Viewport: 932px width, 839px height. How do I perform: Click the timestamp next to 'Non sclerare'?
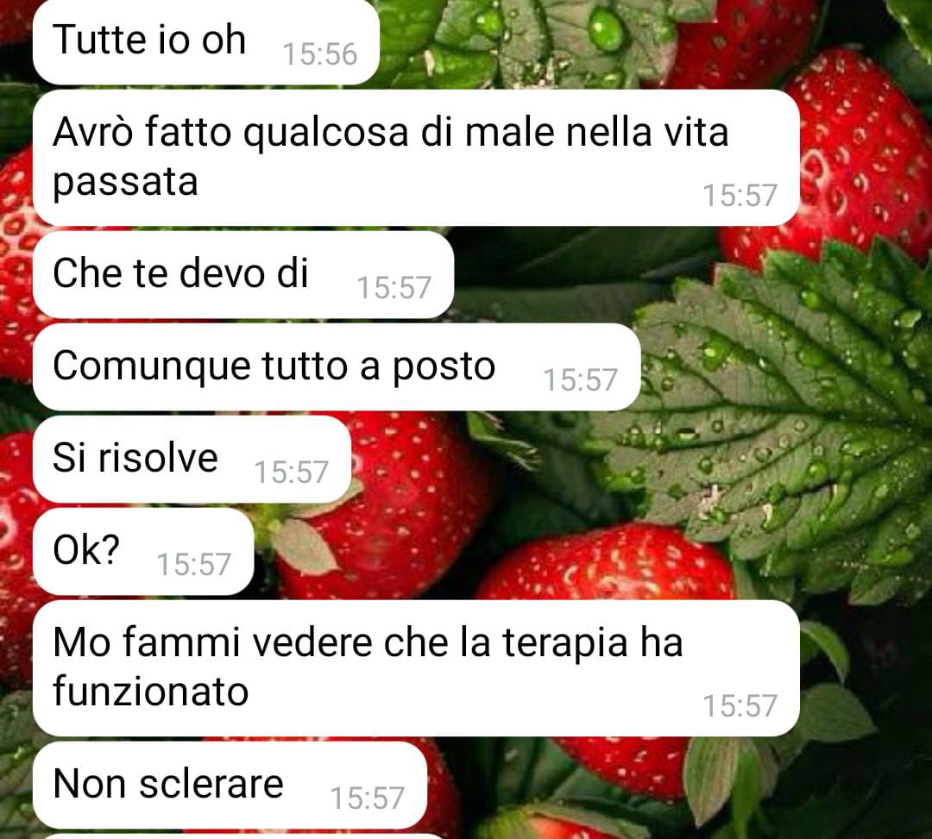(x=367, y=798)
